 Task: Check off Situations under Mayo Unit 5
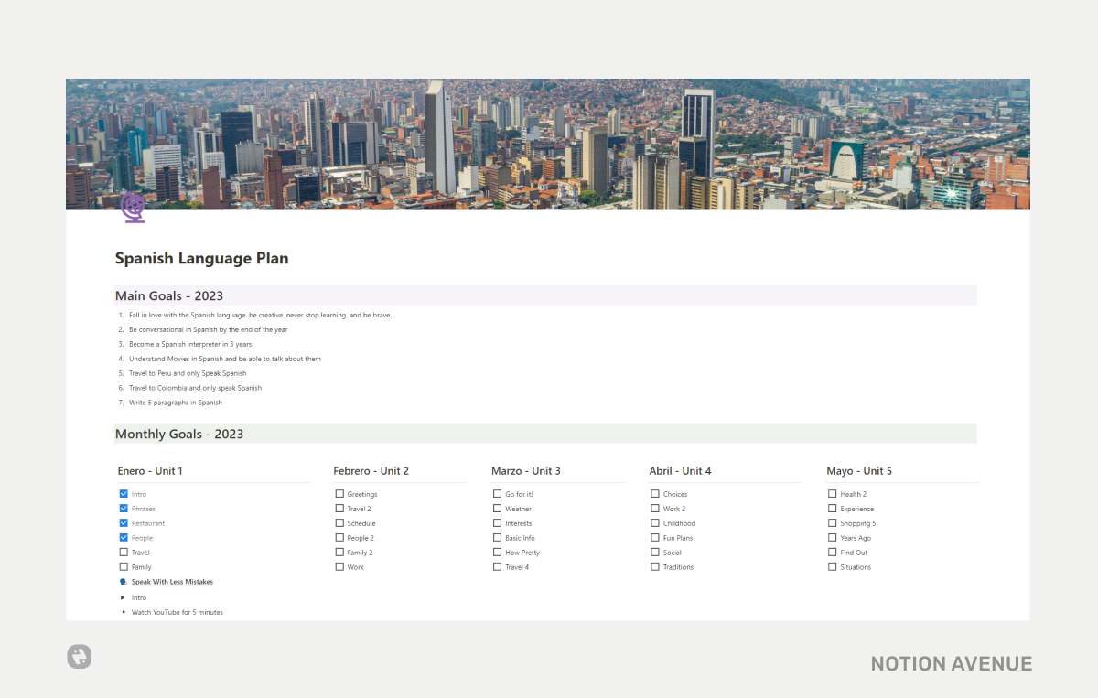pos(833,566)
